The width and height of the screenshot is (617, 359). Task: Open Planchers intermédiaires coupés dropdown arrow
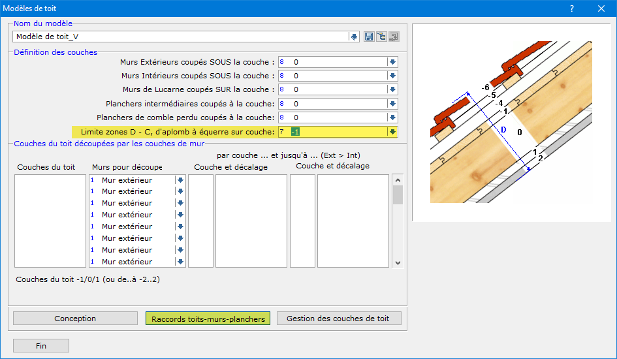[x=392, y=103]
